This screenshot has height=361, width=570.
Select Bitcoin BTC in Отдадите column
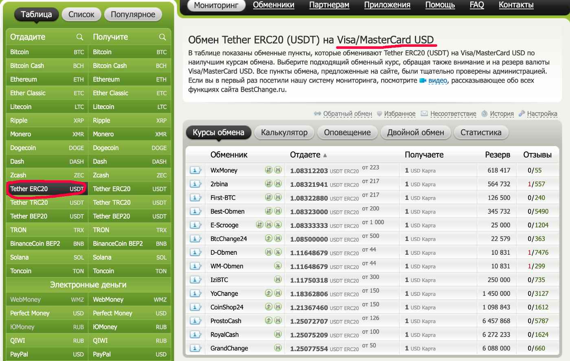[x=47, y=52]
